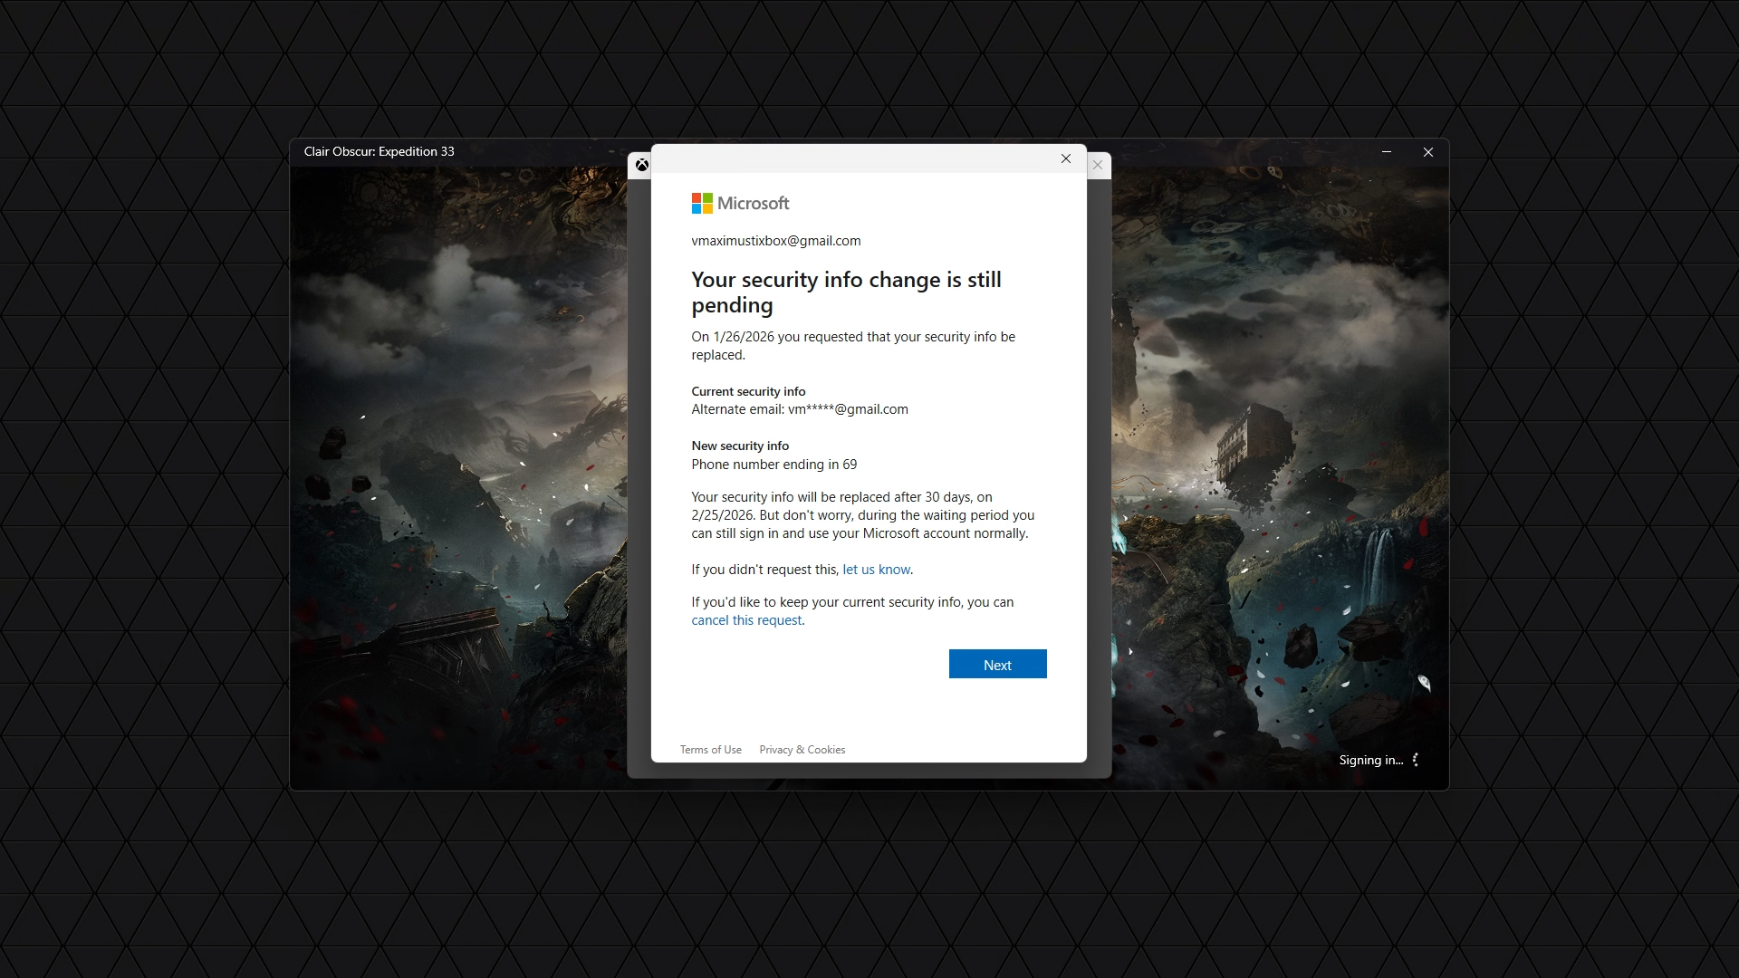1739x978 pixels.
Task: Minimize the Clair Obscur: Expedition 33 window
Action: (1387, 152)
